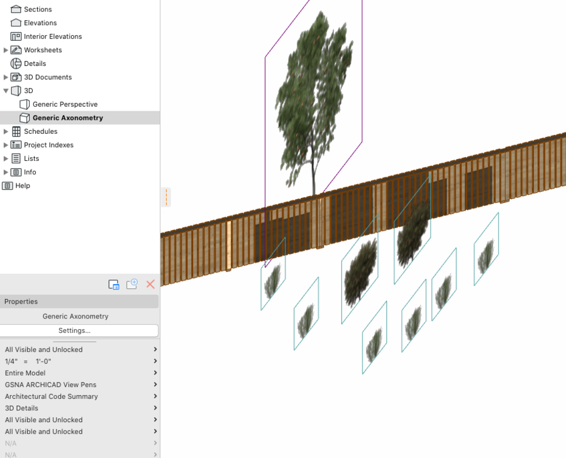This screenshot has width=566, height=458.
Task: Expand the Lists tree node
Action: (6, 158)
